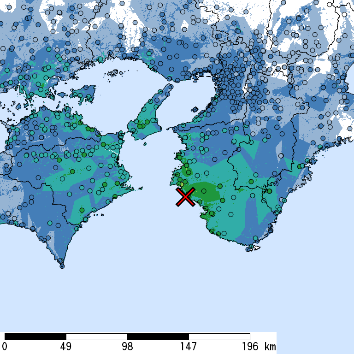Screen dimensions: 354x354
Task: Click the scale bar label "0"
Action: tap(5, 346)
